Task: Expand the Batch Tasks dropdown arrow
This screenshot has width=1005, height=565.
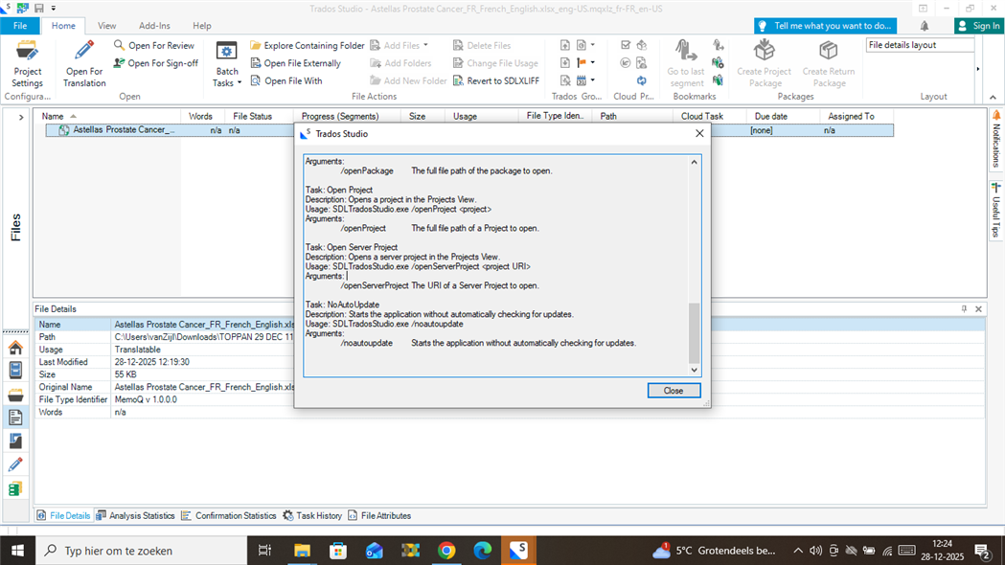Action: click(240, 82)
